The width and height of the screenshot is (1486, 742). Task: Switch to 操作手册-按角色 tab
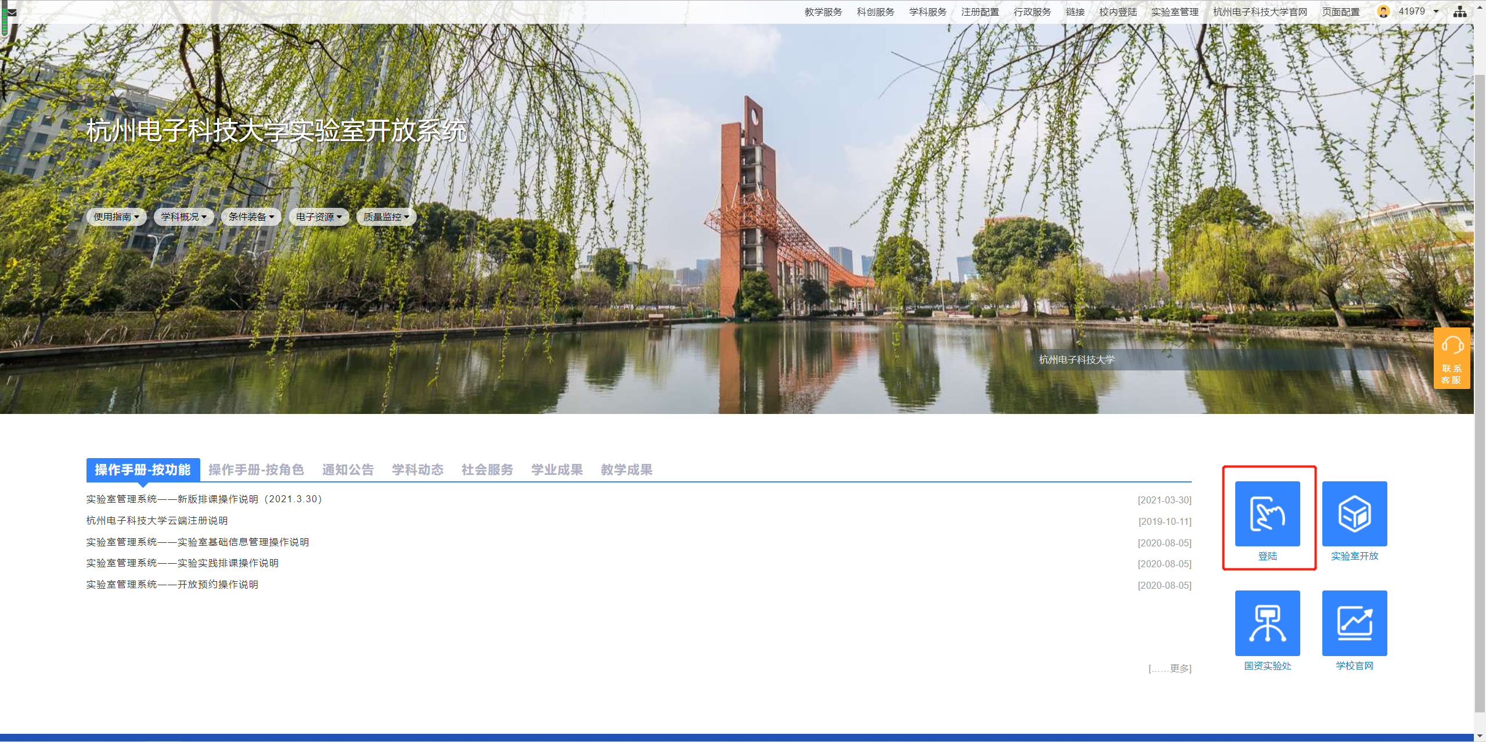pyautogui.click(x=256, y=470)
